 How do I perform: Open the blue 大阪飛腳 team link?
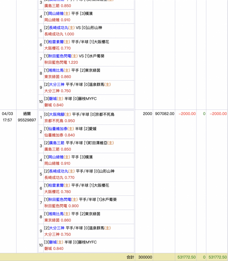[57, 115]
